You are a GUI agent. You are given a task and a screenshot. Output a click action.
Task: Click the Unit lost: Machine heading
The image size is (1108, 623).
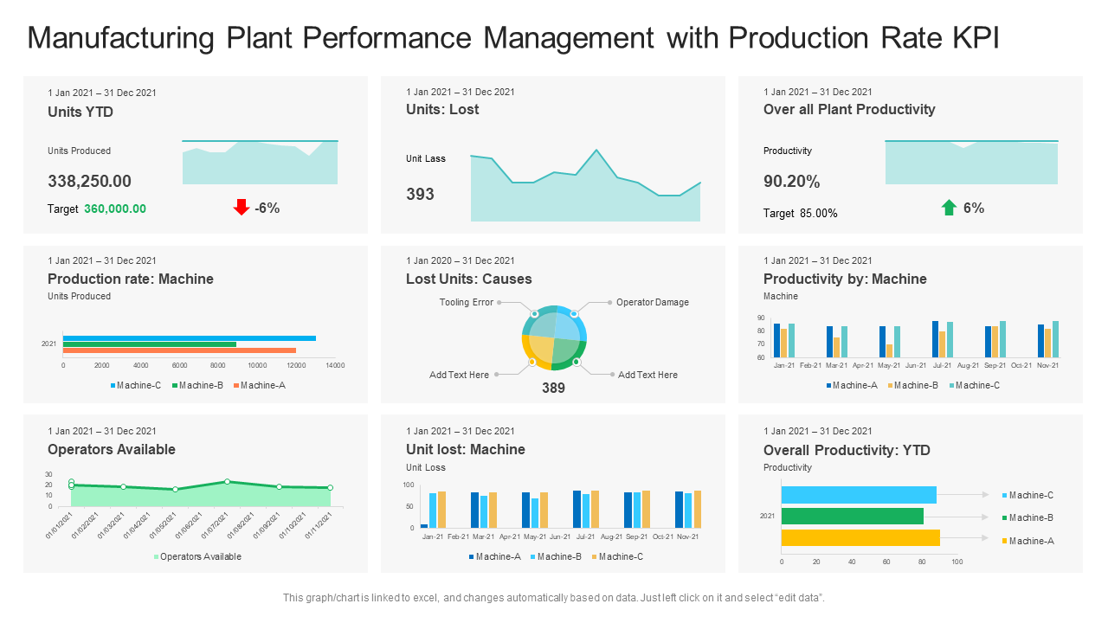pyautogui.click(x=466, y=449)
